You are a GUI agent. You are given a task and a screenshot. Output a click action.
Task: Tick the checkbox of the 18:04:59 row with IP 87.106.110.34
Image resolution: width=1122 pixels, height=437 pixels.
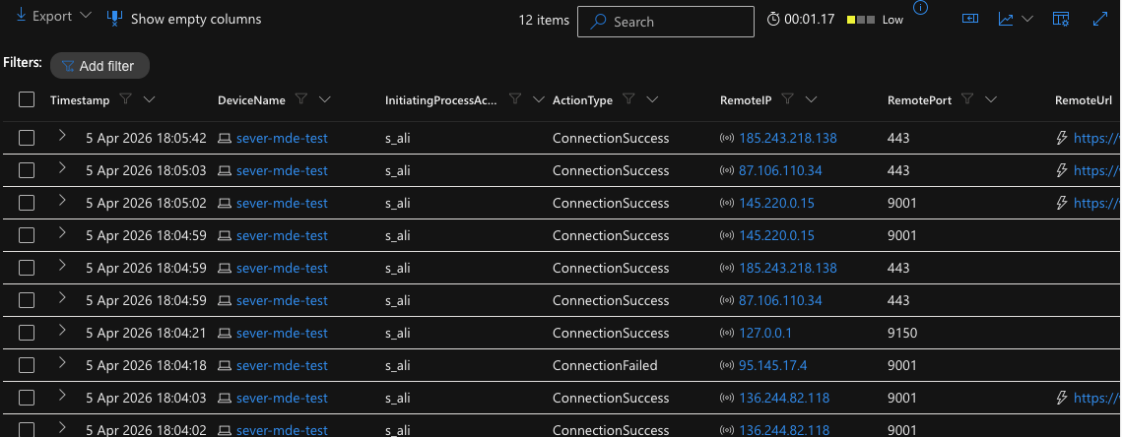pyautogui.click(x=27, y=300)
